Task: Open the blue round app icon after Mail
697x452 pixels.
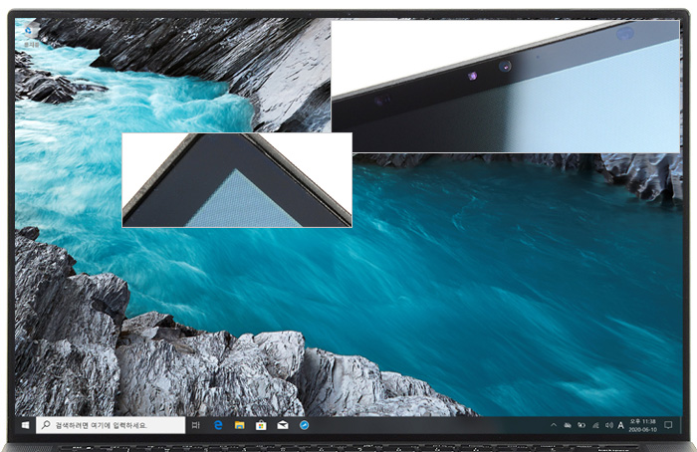Action: (304, 425)
